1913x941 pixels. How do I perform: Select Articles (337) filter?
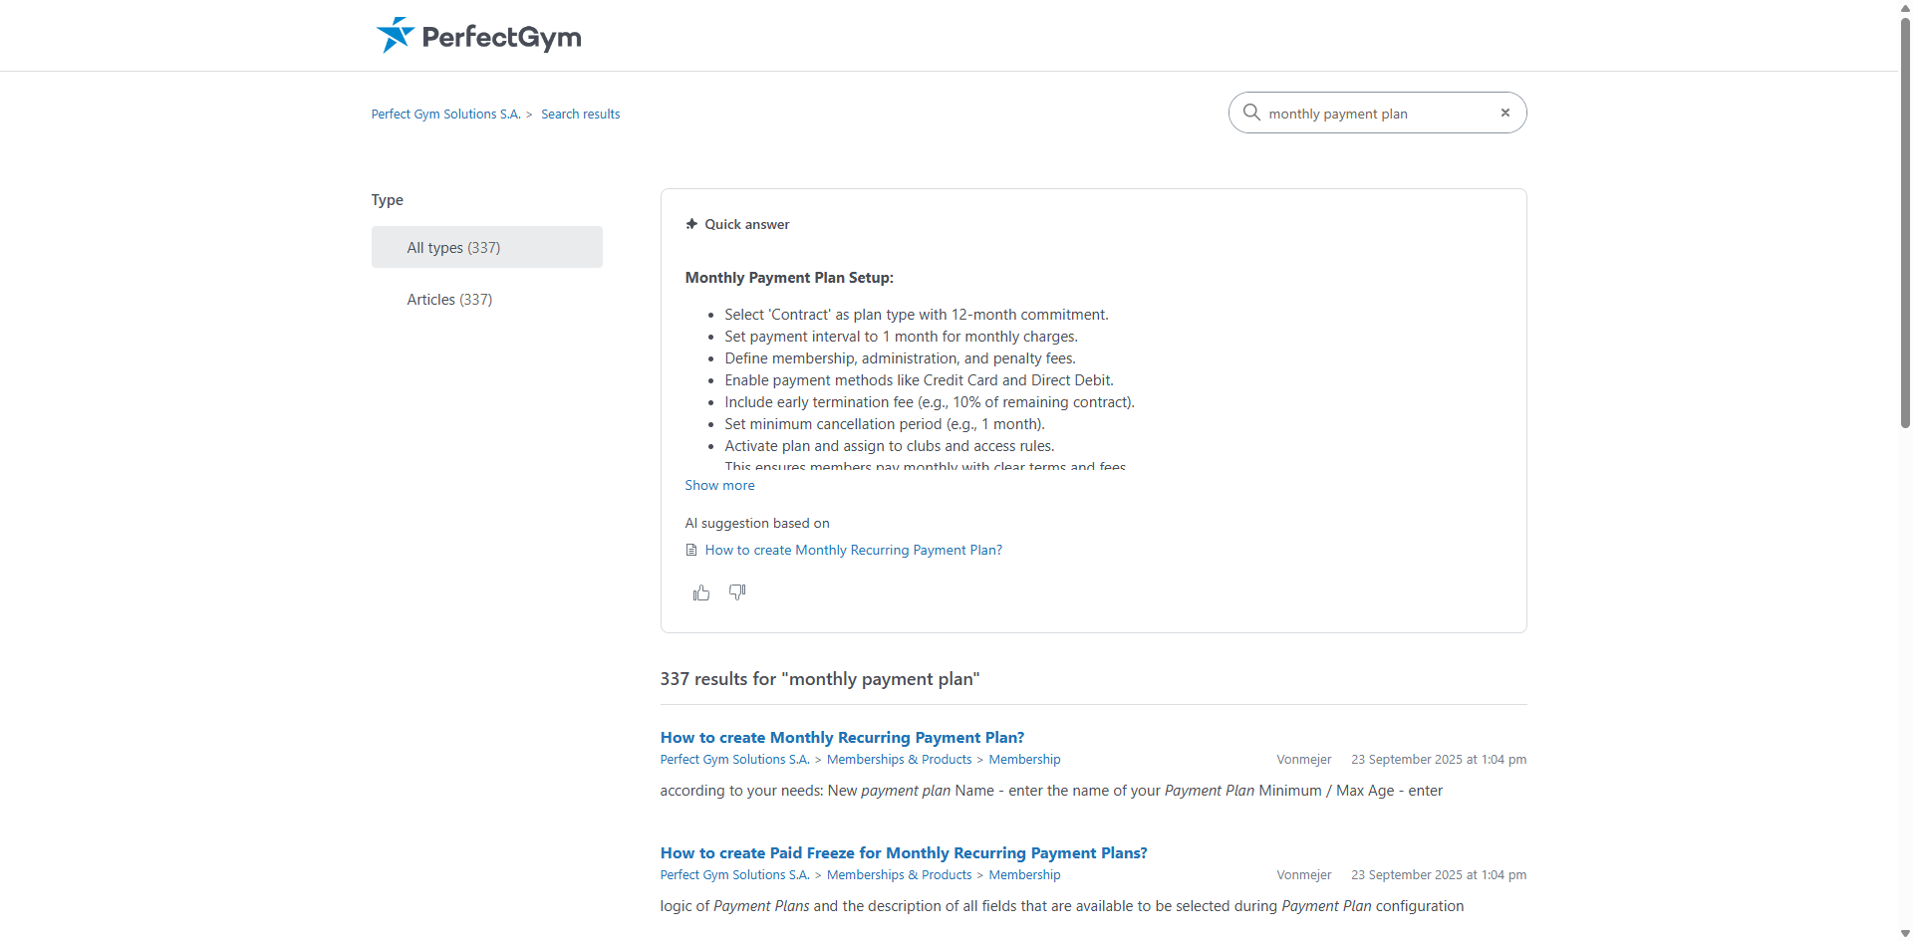pyautogui.click(x=449, y=299)
